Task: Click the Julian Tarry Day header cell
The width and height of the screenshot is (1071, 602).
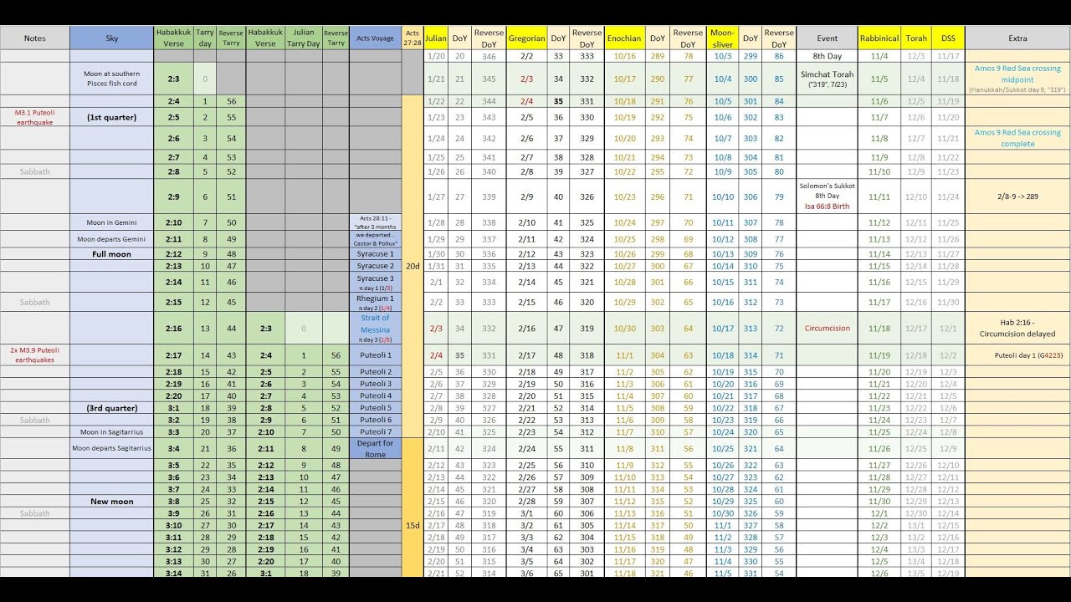Action: click(303, 38)
